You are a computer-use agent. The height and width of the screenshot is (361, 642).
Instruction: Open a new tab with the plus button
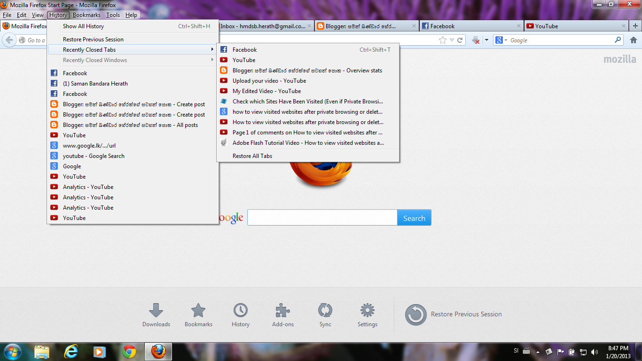coord(635,26)
